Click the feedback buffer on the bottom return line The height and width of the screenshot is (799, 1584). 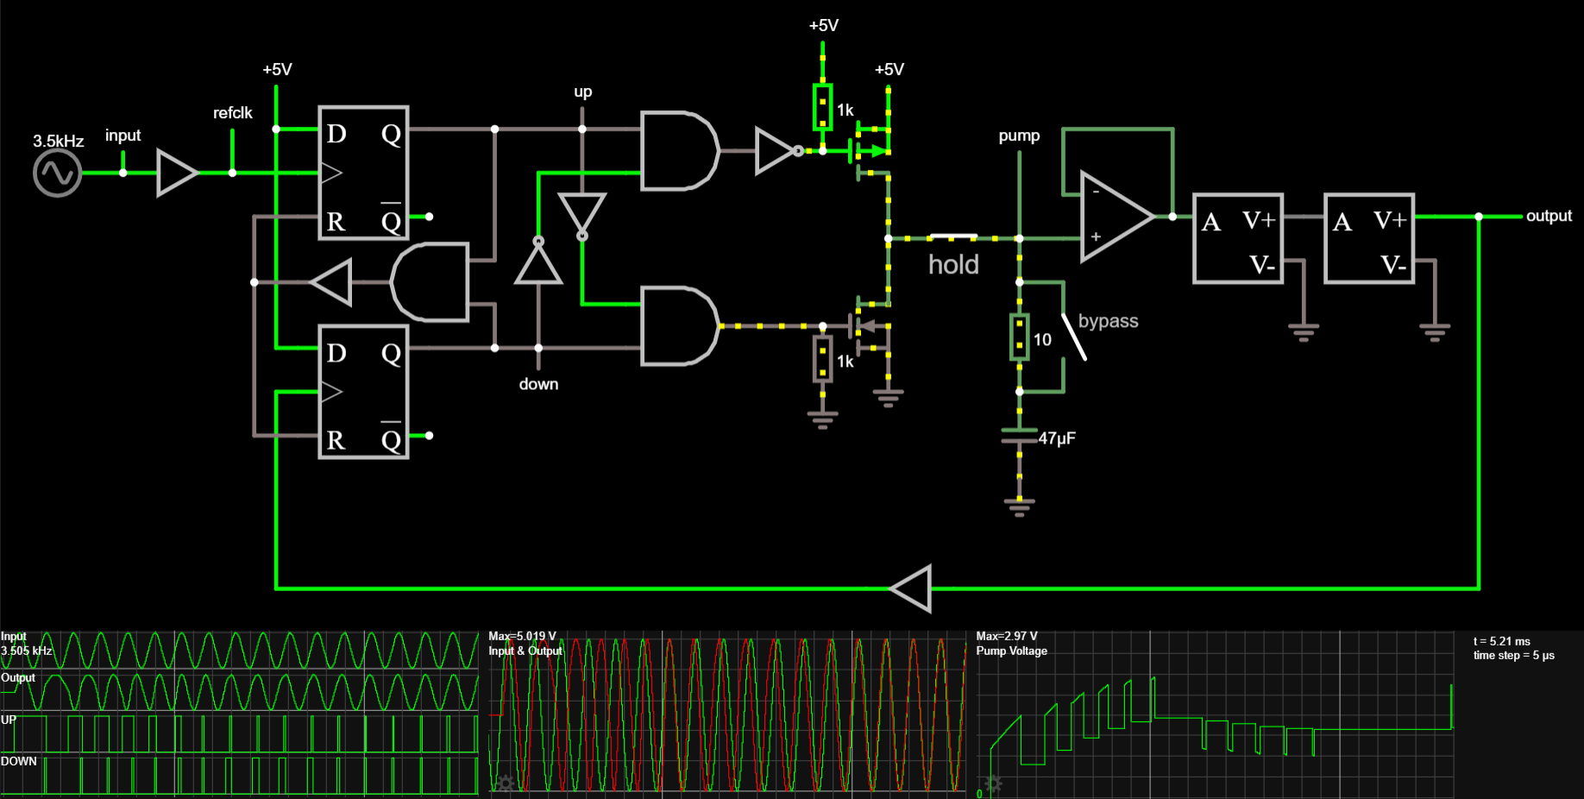coord(911,588)
